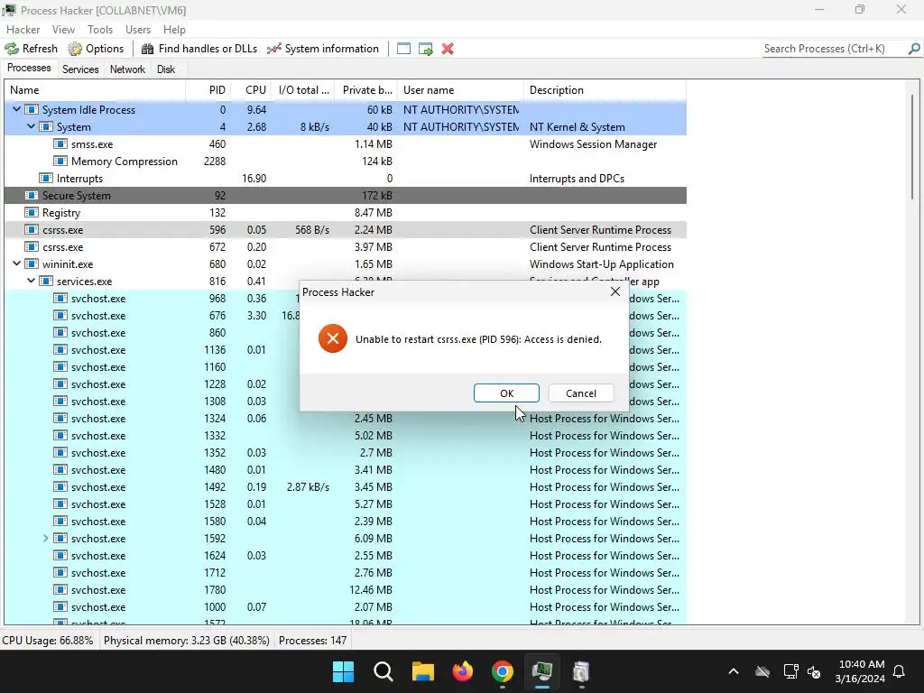This screenshot has width=924, height=693.
Task: Click the Registry process icon
Action: click(x=32, y=212)
